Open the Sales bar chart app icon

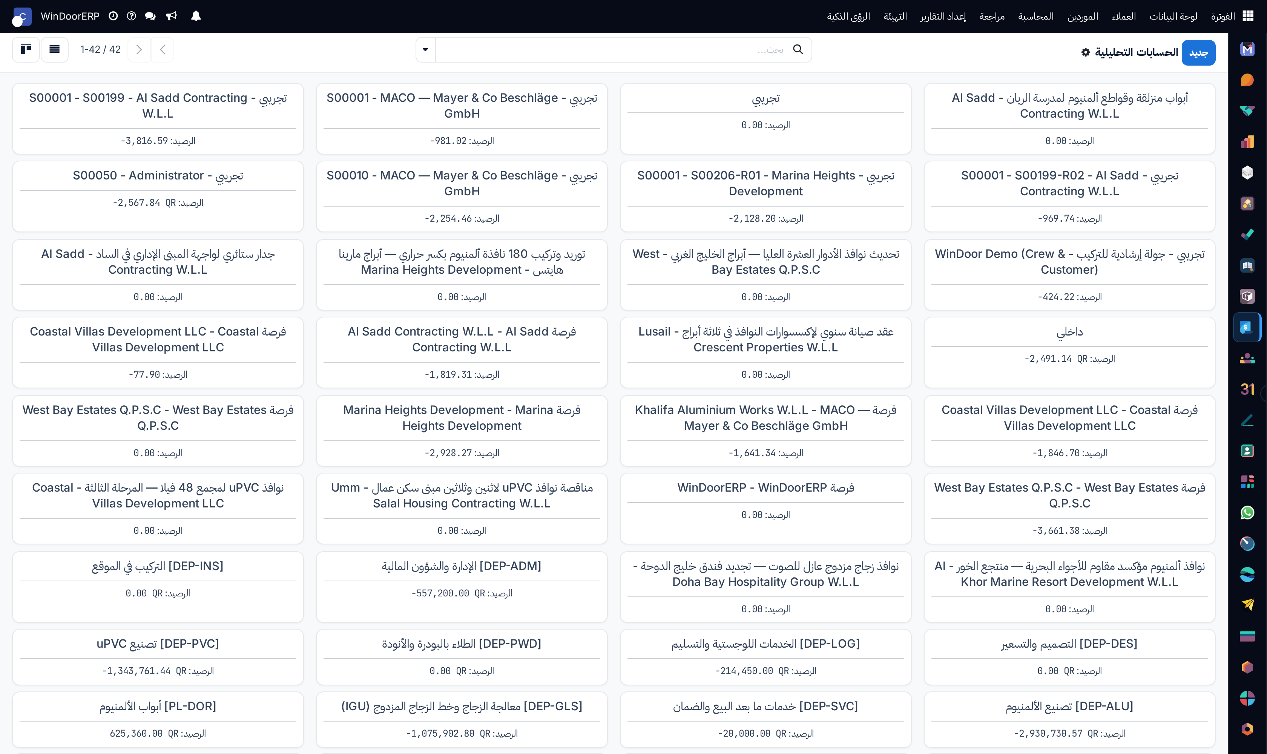(x=1247, y=142)
